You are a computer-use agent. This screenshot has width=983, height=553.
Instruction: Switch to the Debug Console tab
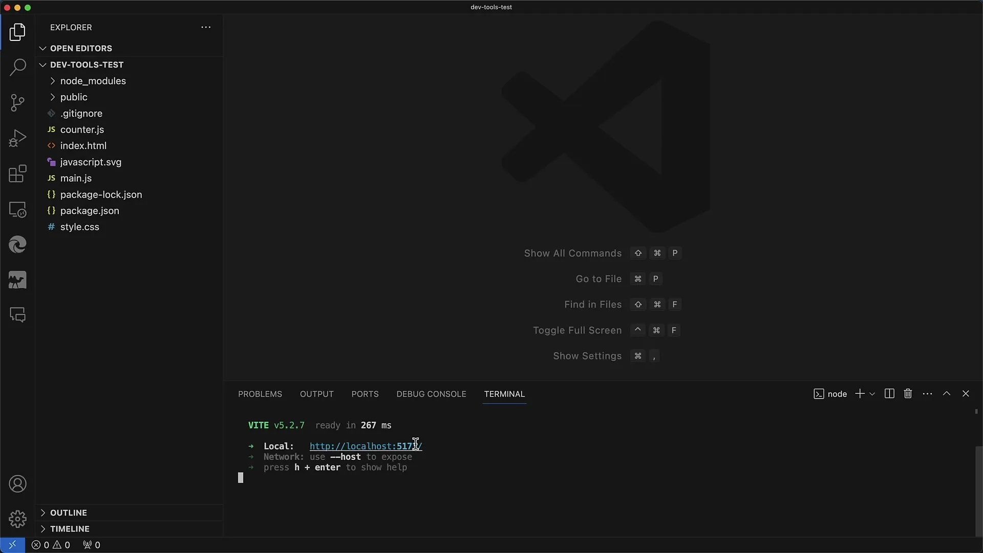[431, 394]
